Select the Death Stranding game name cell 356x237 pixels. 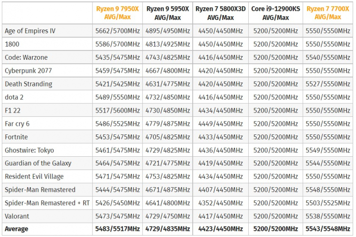[x=28, y=84]
